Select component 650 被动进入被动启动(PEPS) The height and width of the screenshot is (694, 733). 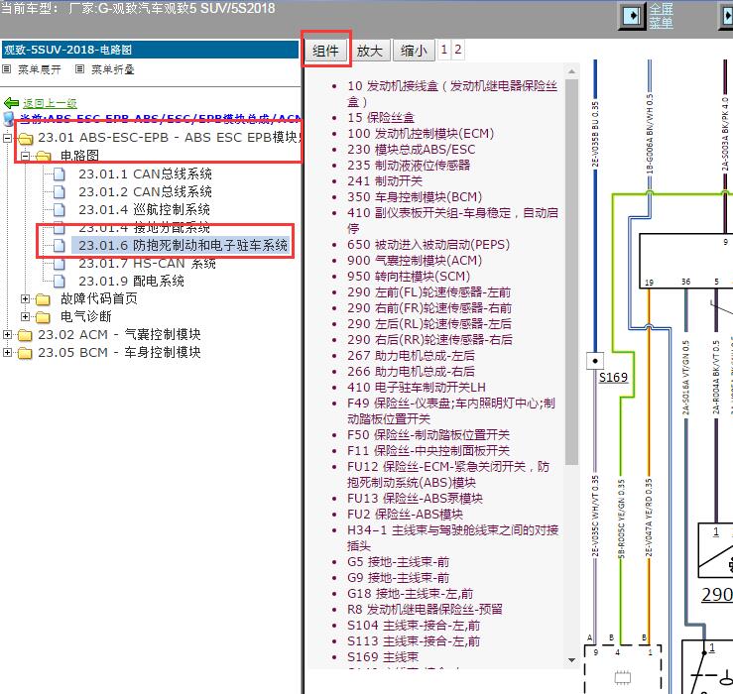pos(428,245)
